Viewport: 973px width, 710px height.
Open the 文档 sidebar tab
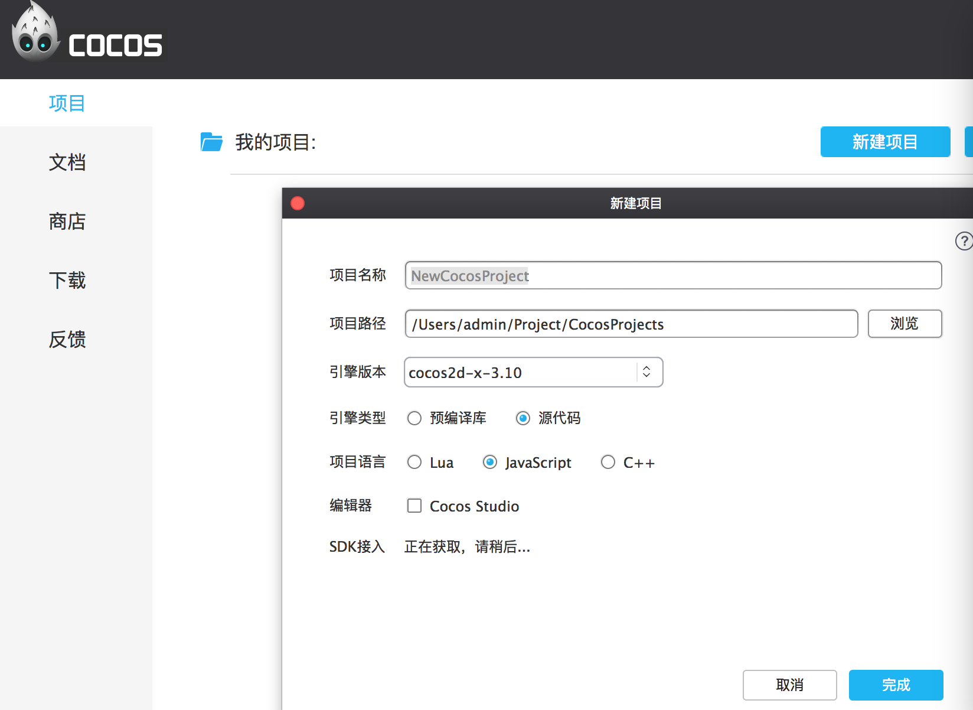[67, 162]
